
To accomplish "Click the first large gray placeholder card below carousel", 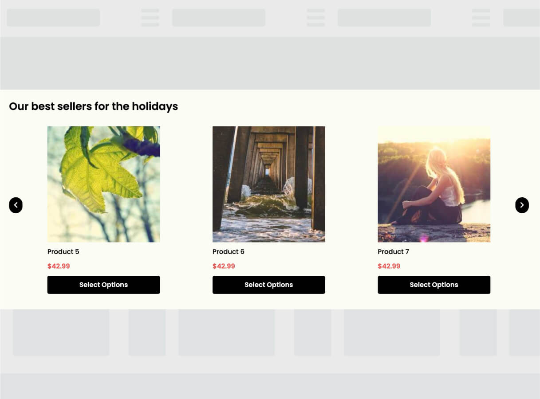I will coord(61,332).
